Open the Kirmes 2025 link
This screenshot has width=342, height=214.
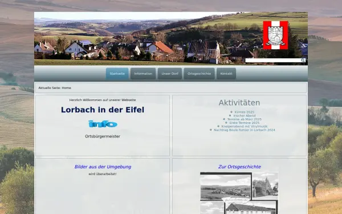(x=245, y=112)
